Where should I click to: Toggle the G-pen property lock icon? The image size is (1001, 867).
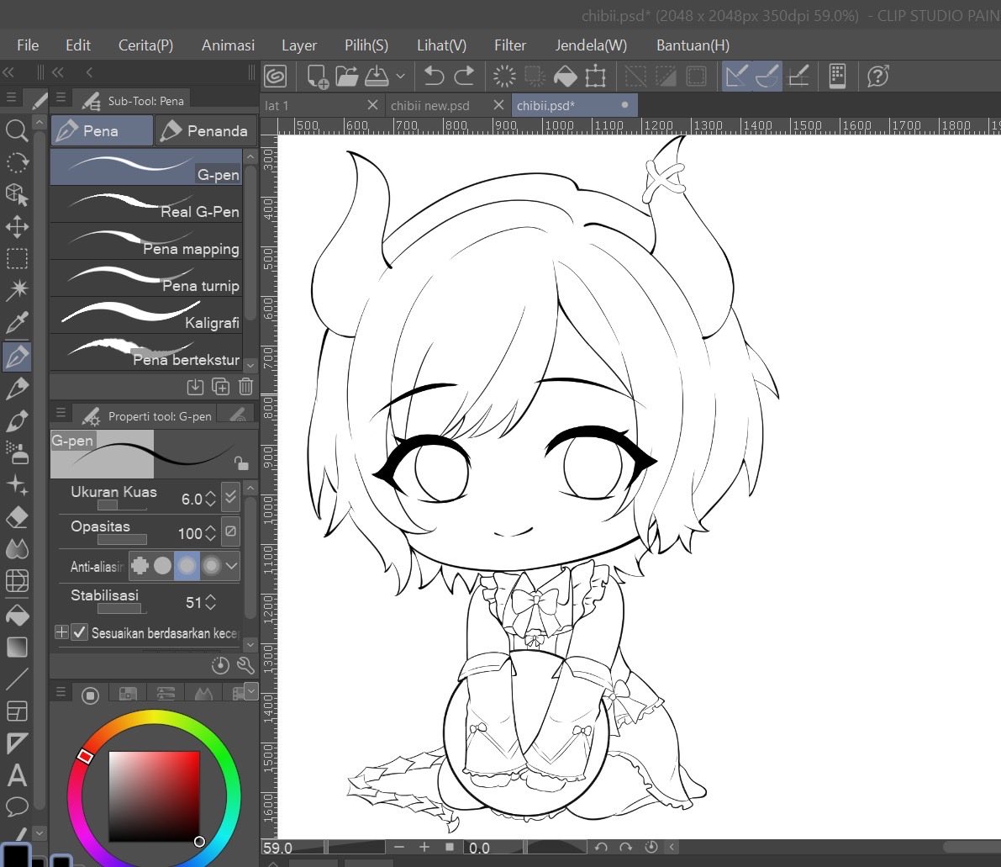click(240, 463)
